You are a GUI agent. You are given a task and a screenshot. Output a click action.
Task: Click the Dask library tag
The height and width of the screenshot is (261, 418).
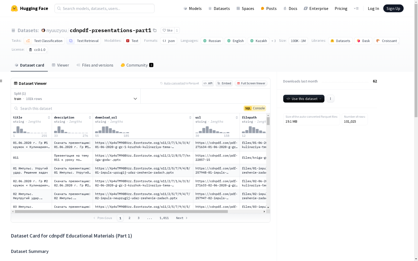pos(363,41)
